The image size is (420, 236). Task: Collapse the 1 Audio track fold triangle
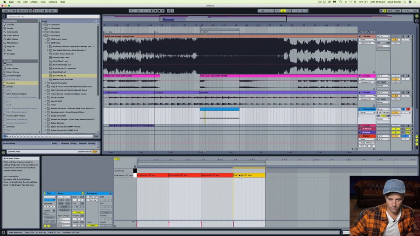pos(360,36)
